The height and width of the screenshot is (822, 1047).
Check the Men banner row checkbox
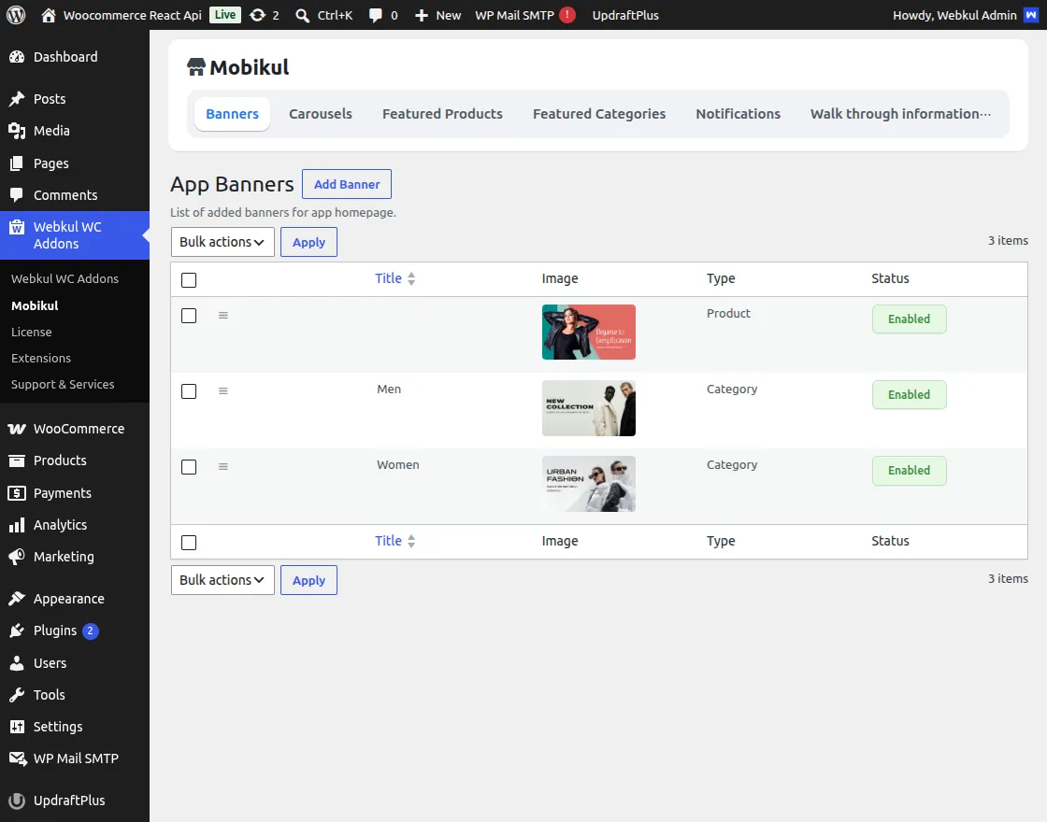click(189, 391)
